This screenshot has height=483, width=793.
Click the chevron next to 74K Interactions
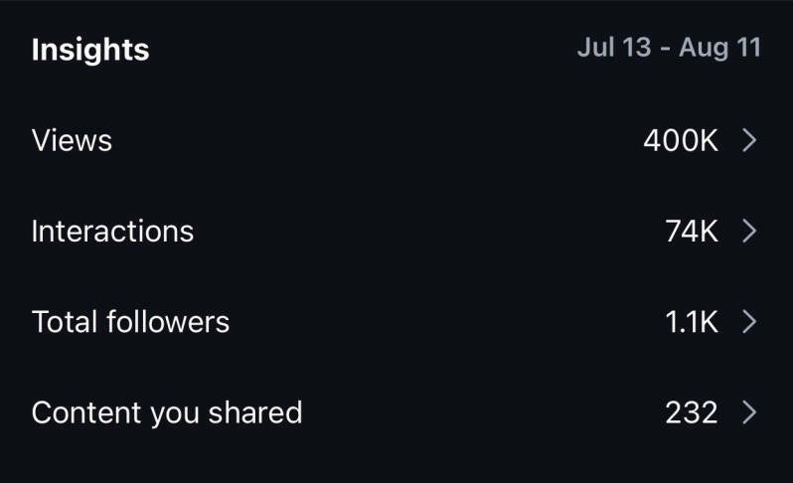(749, 232)
